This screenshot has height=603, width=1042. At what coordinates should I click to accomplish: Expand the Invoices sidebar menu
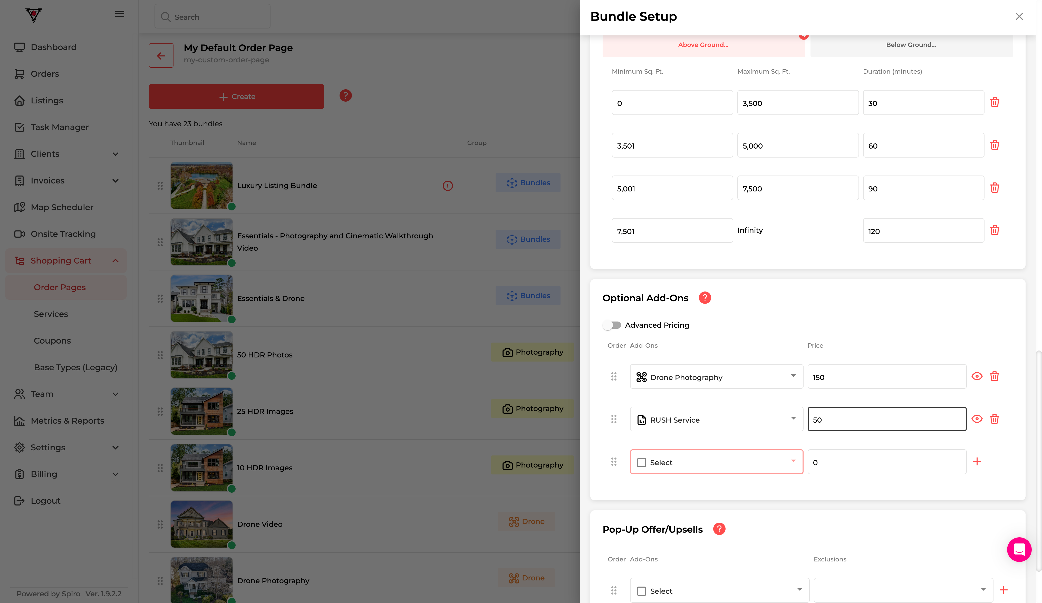[x=66, y=181]
